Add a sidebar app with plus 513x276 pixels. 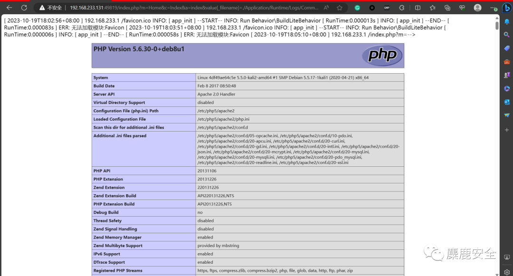[x=507, y=130]
